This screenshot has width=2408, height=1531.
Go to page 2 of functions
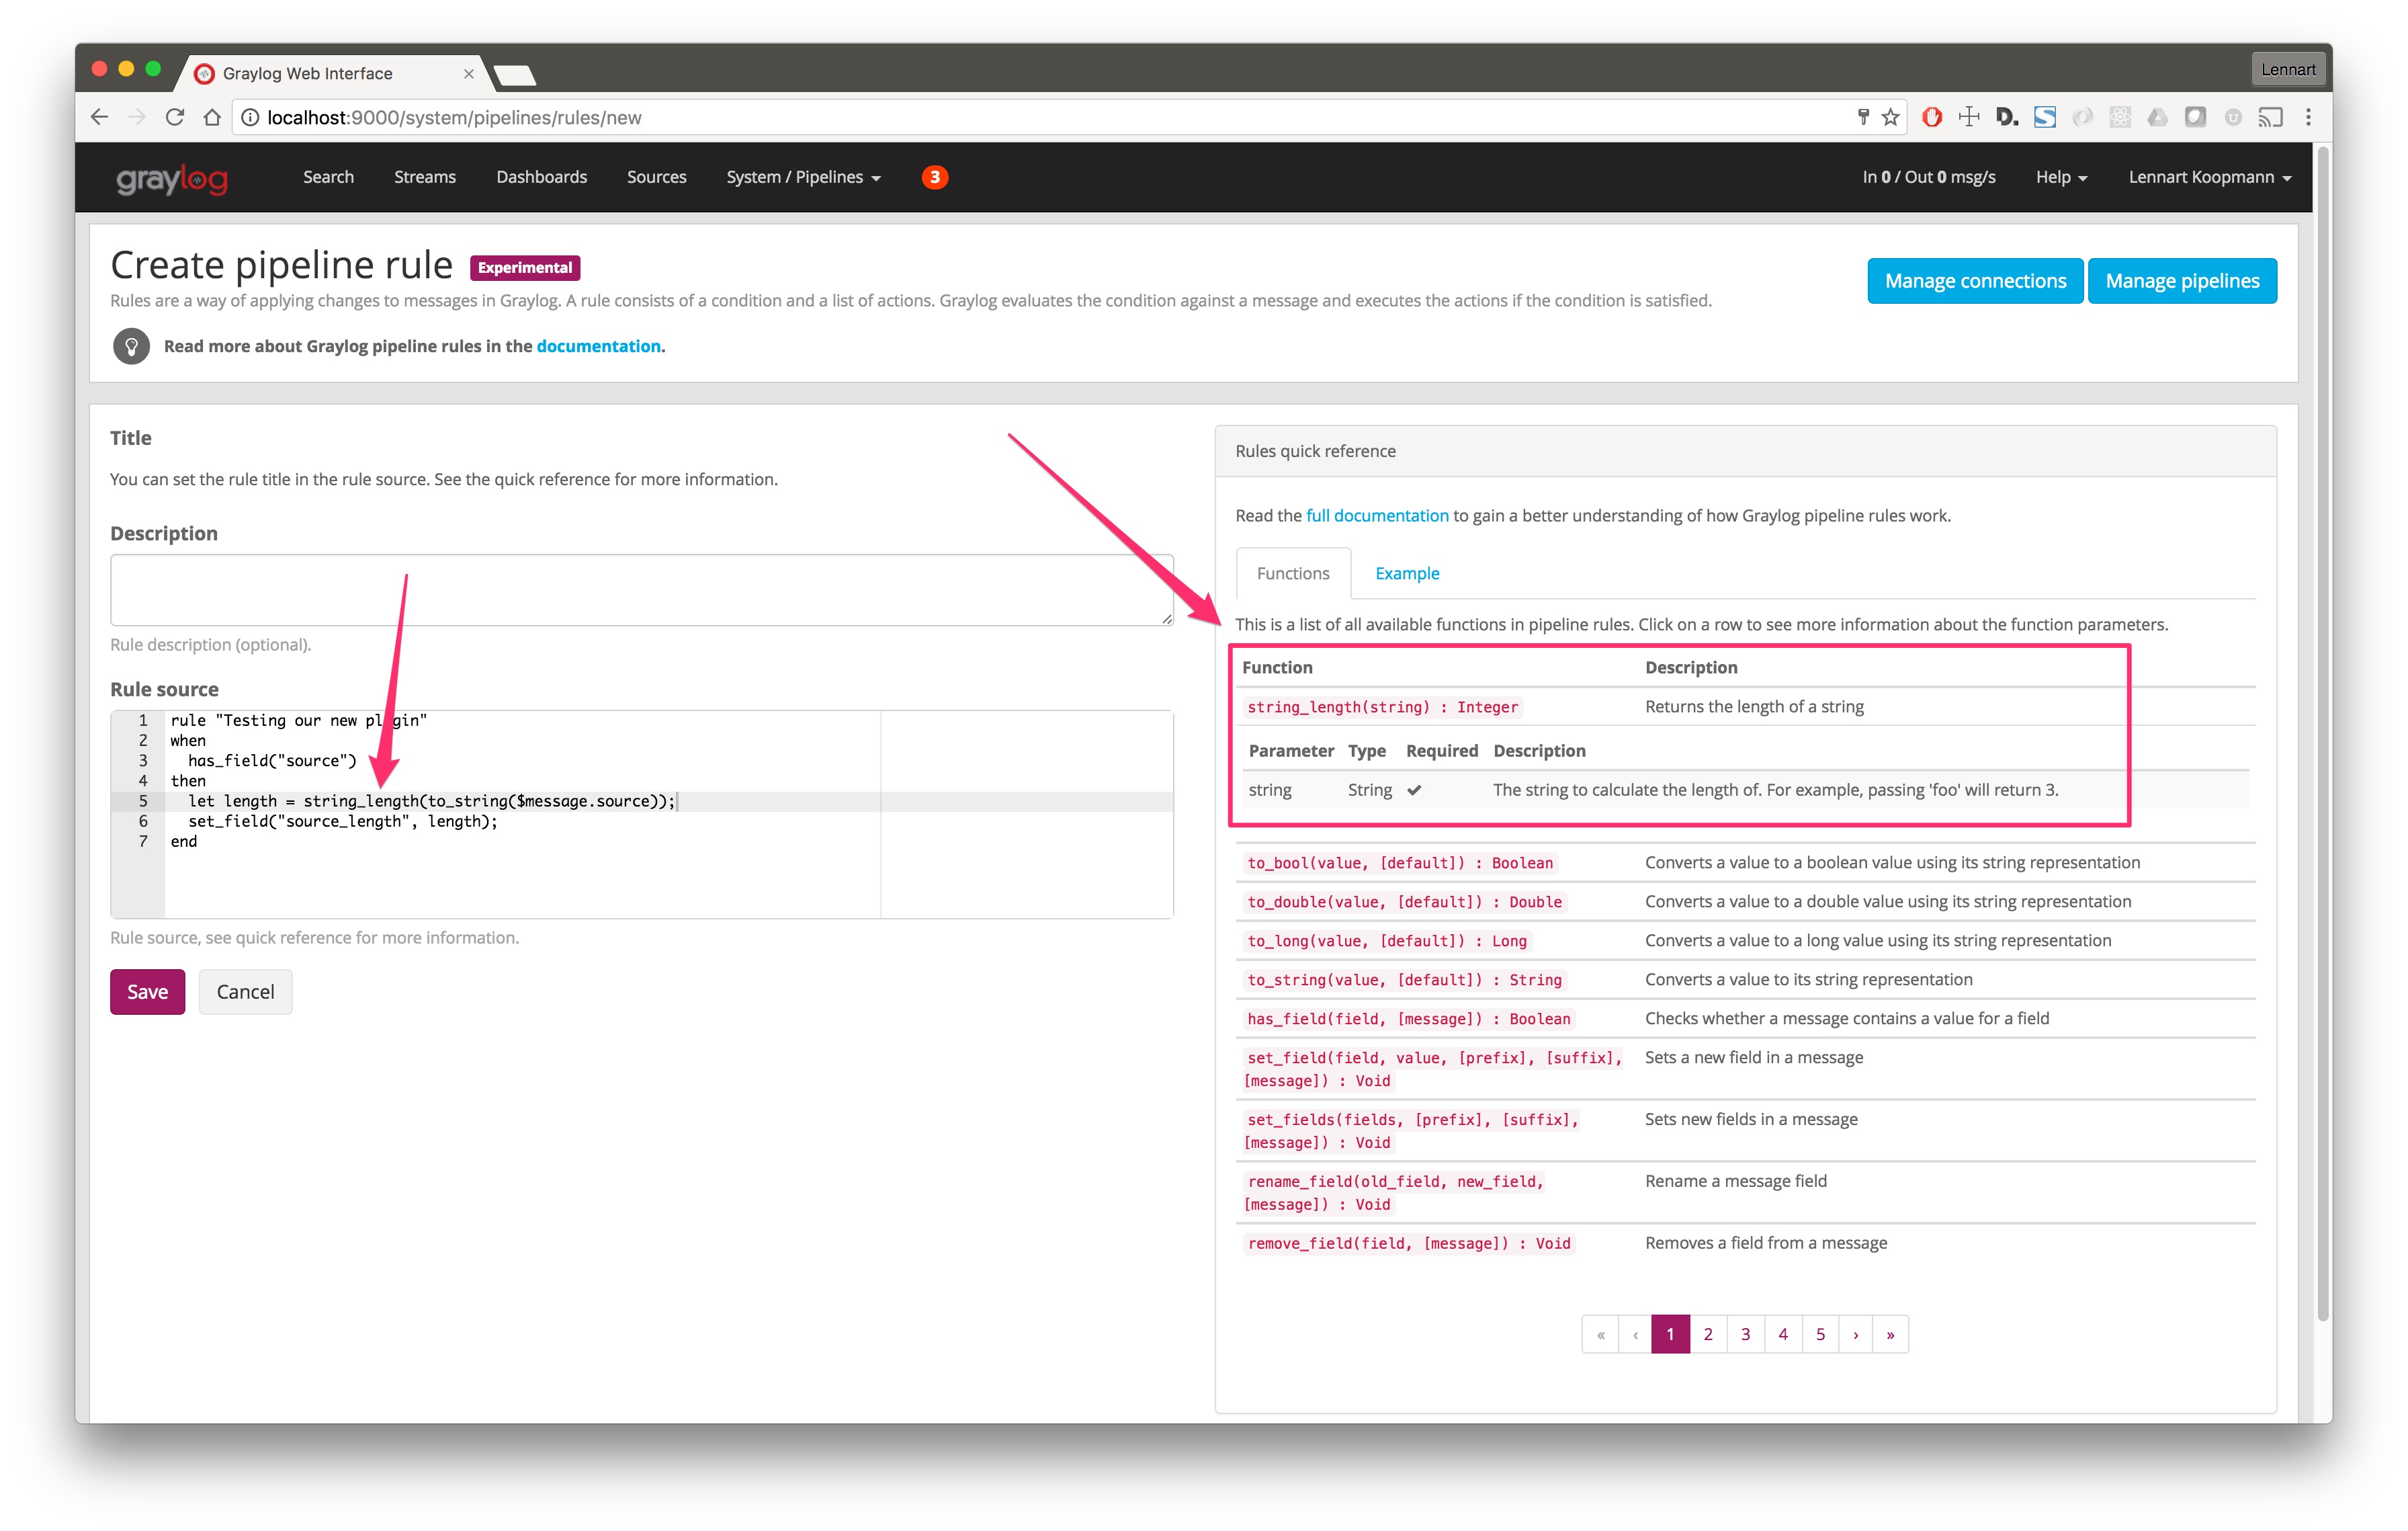coord(1708,1334)
